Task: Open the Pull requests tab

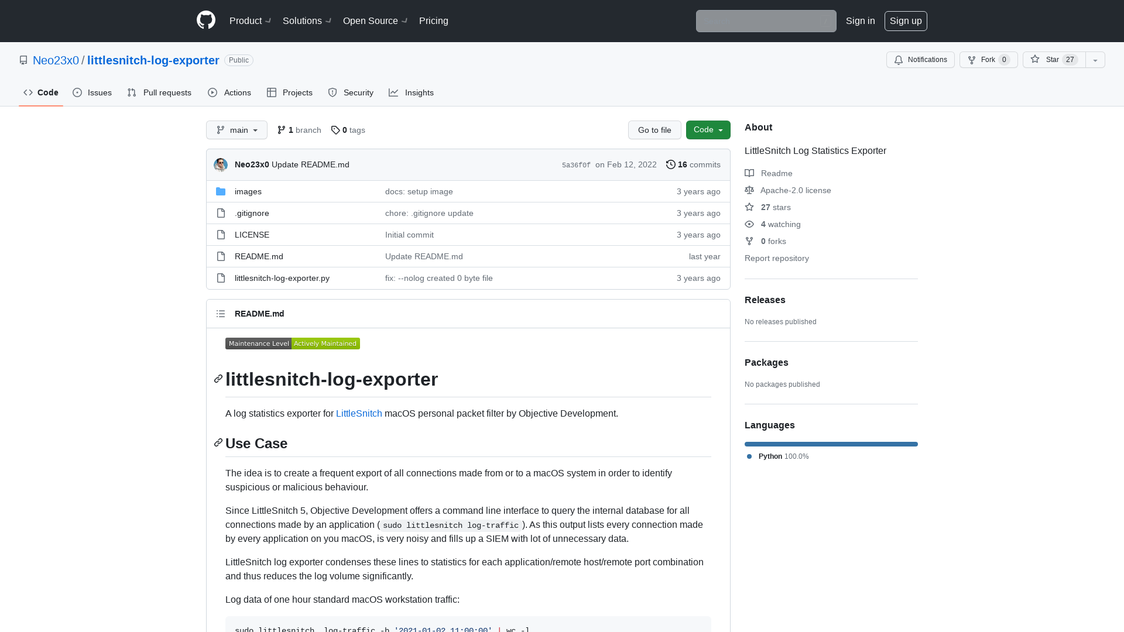Action: 159,92
